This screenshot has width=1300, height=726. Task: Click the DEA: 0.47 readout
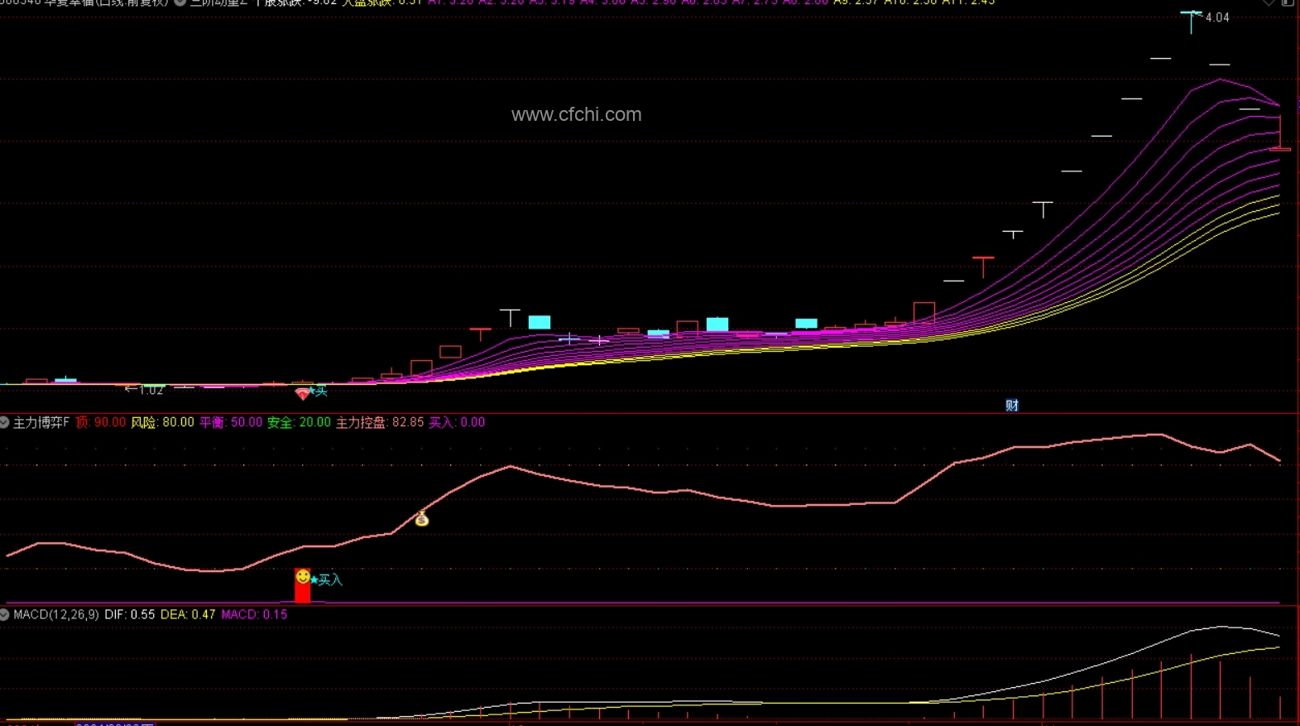pos(188,614)
